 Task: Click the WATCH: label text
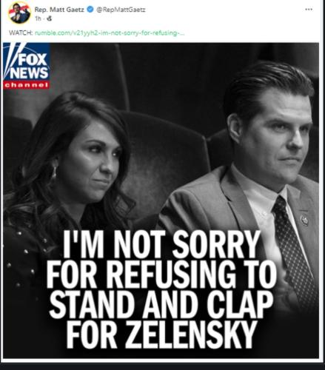point(21,33)
